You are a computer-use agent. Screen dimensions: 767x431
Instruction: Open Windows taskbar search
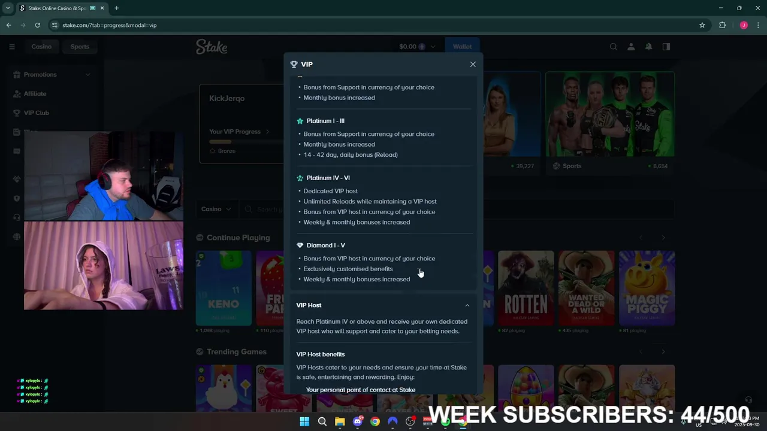pos(322,421)
